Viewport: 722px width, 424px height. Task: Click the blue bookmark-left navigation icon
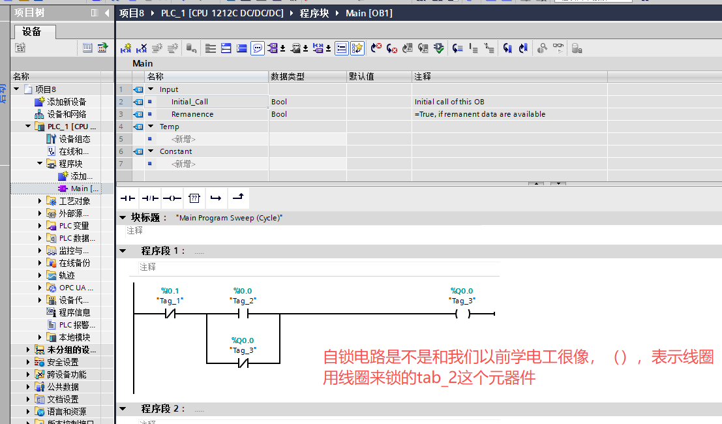(x=507, y=48)
